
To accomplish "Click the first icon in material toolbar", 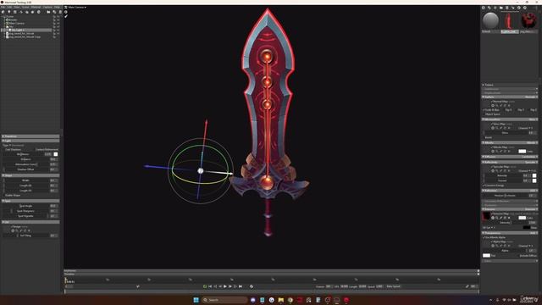I will (x=484, y=8).
